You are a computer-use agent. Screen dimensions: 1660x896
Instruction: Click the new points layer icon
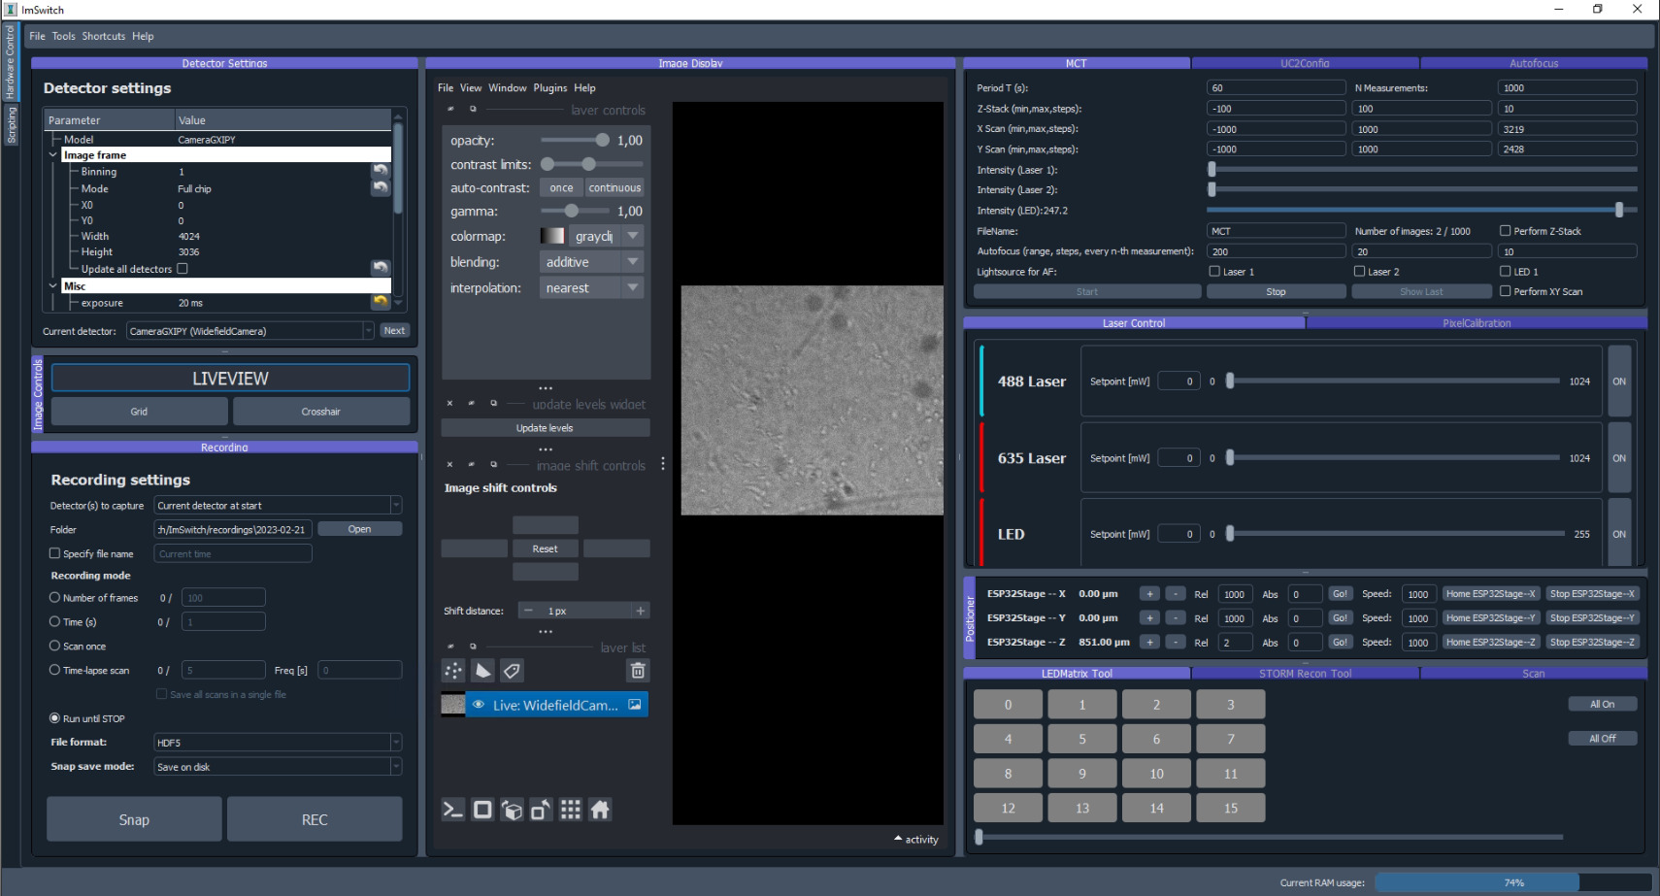(453, 671)
